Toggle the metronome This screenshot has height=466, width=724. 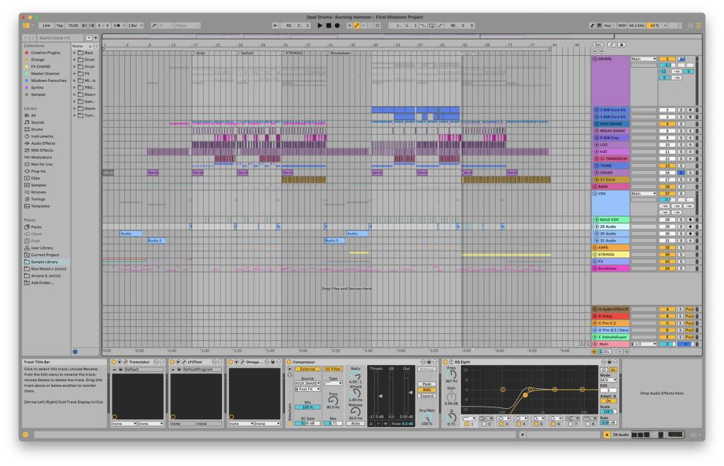[116, 25]
